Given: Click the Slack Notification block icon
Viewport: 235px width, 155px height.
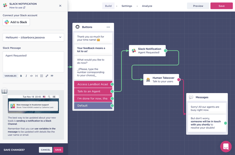Looking at the screenshot, I should click(134, 51).
